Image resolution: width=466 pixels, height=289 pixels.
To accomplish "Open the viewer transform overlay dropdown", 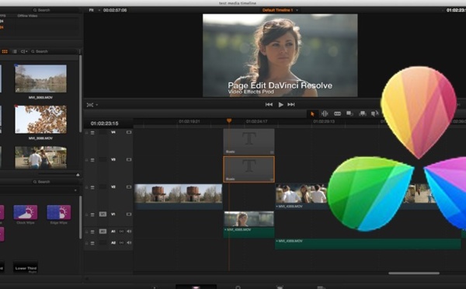I will [x=97, y=105].
